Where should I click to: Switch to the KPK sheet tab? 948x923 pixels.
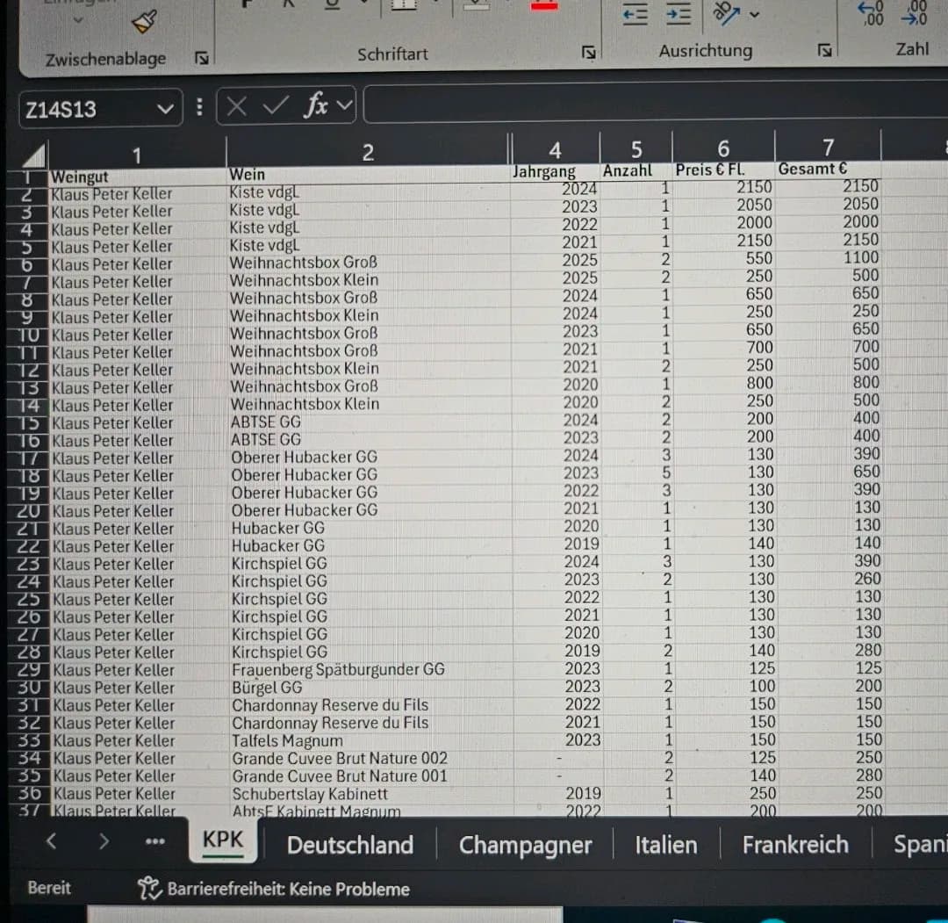[222, 840]
